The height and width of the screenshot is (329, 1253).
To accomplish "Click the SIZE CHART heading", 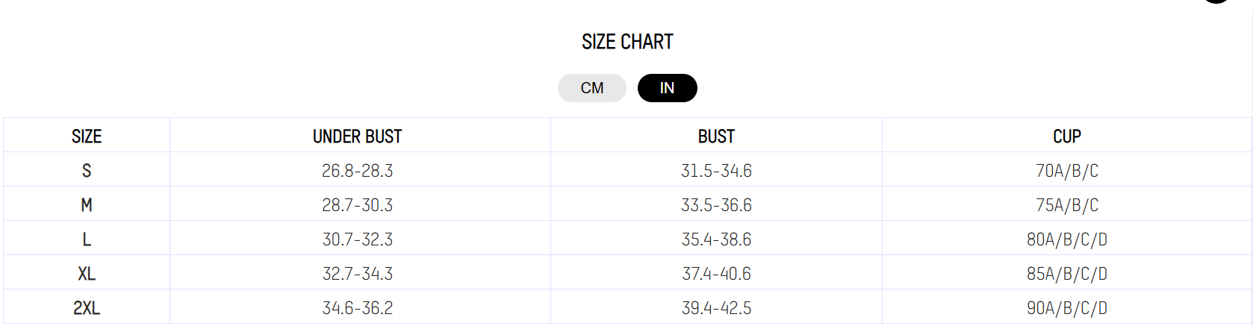I will 627,42.
